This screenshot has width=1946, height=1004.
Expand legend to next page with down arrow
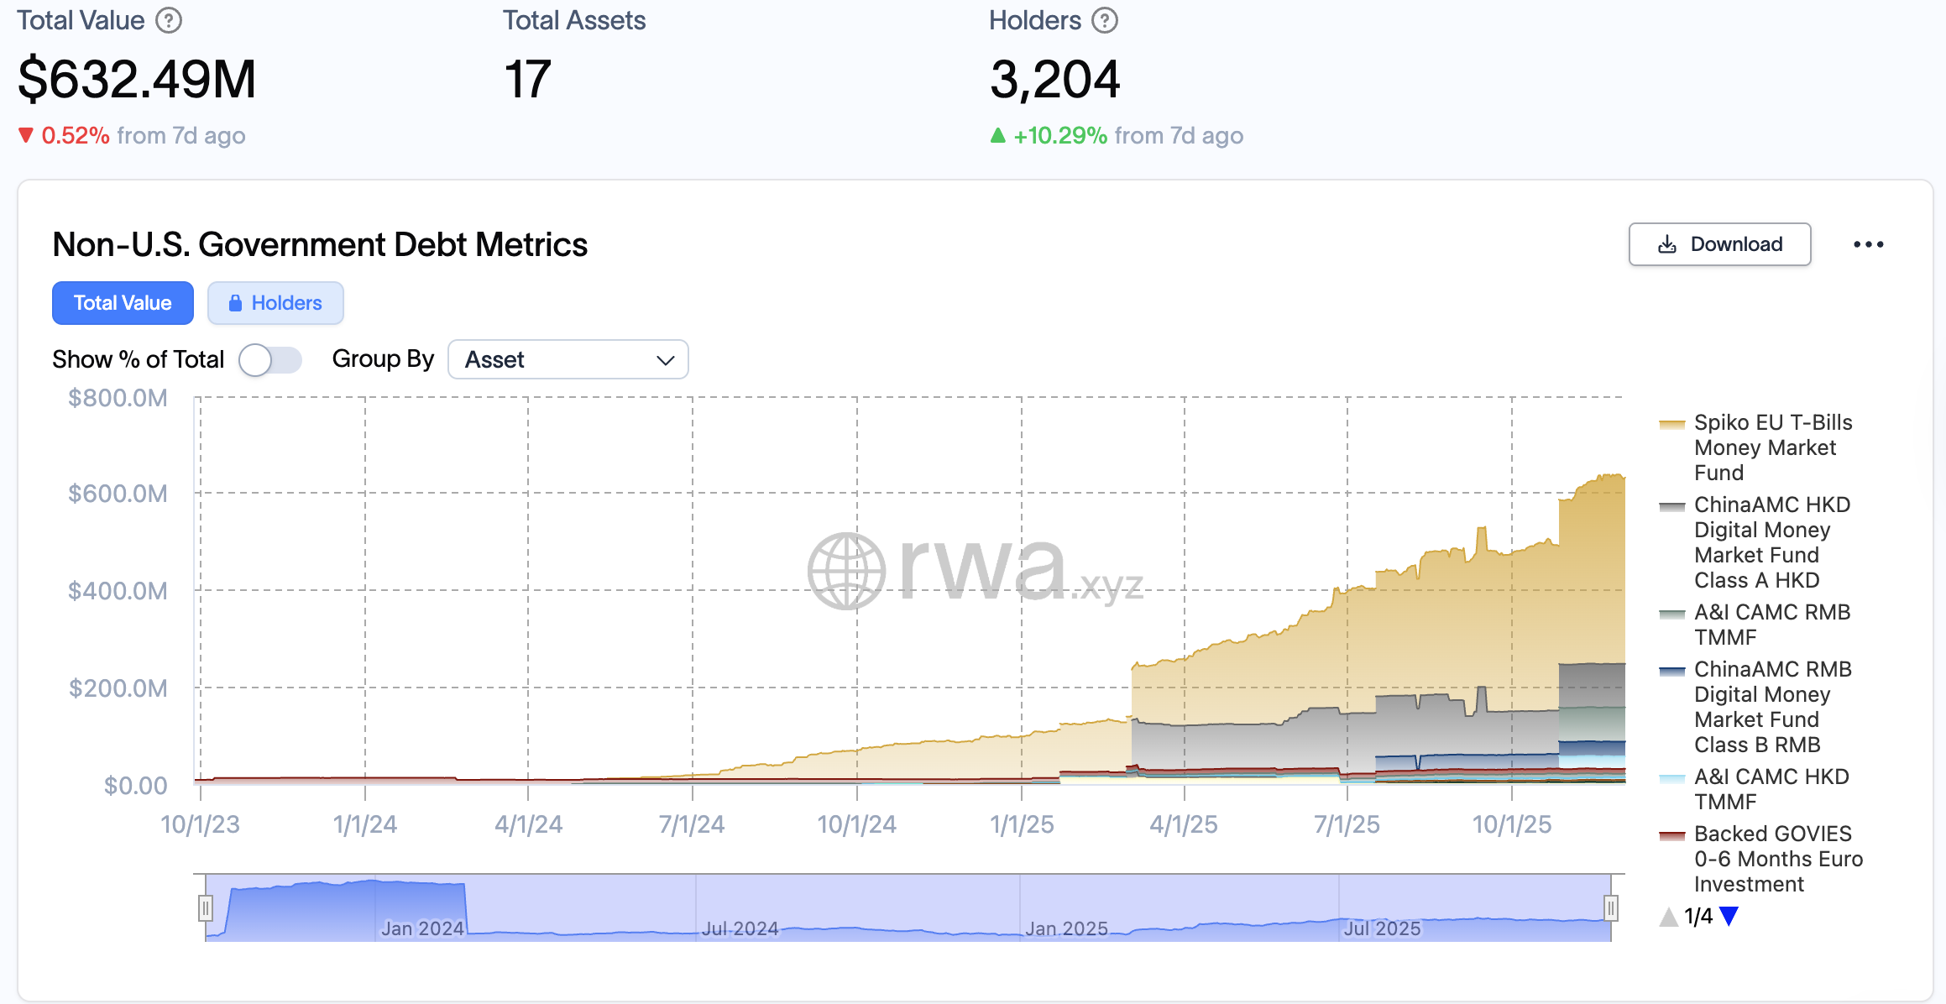[1729, 917]
